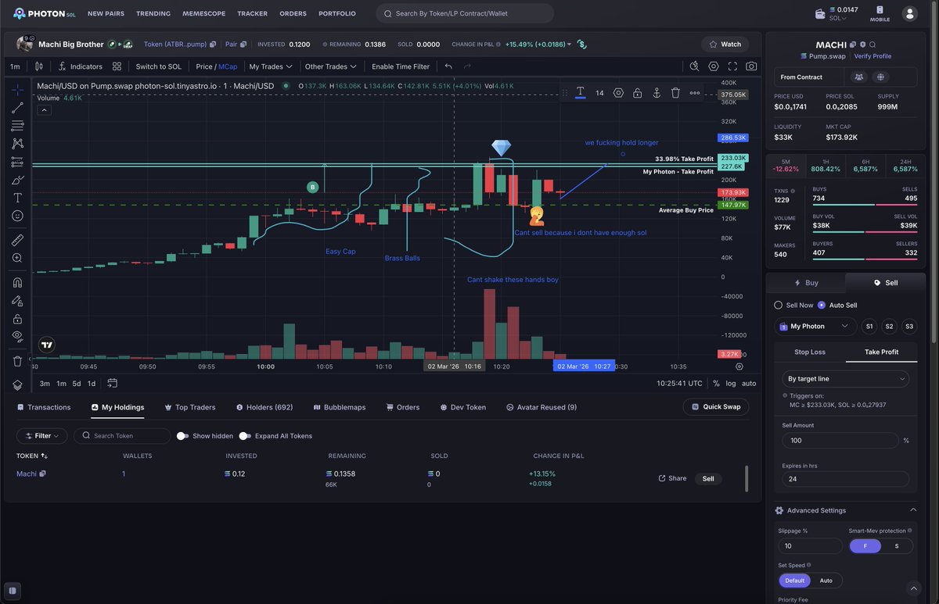Undo last chart action

448,66
